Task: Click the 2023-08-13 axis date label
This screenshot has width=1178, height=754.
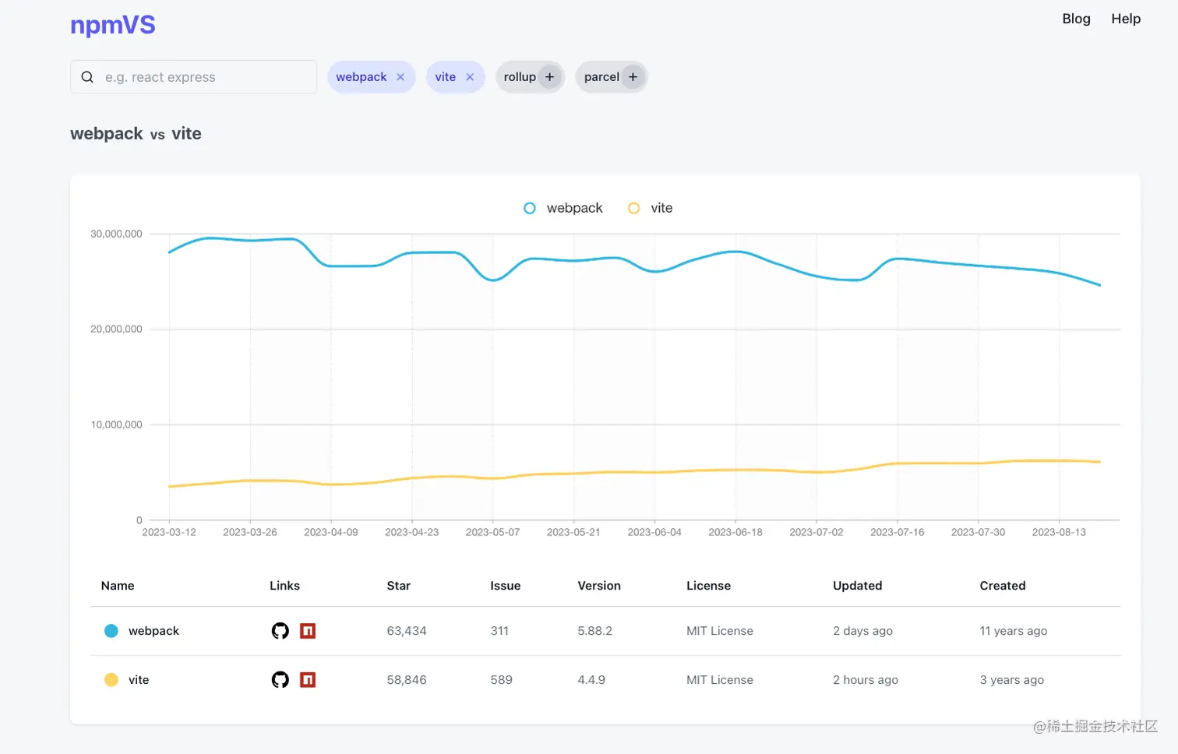Action: (x=1059, y=532)
